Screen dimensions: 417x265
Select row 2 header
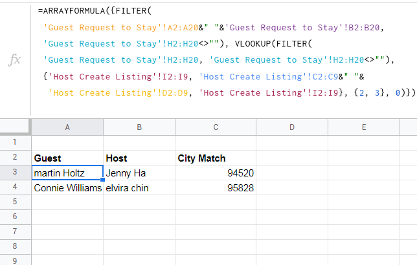pos(15,158)
